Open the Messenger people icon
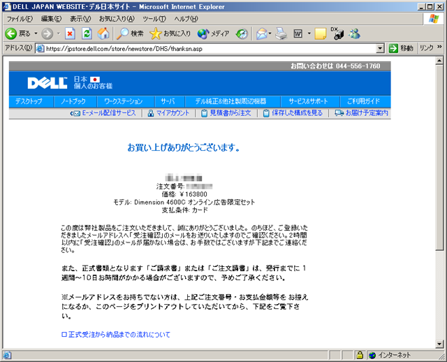The image size is (447, 362). pos(354,34)
